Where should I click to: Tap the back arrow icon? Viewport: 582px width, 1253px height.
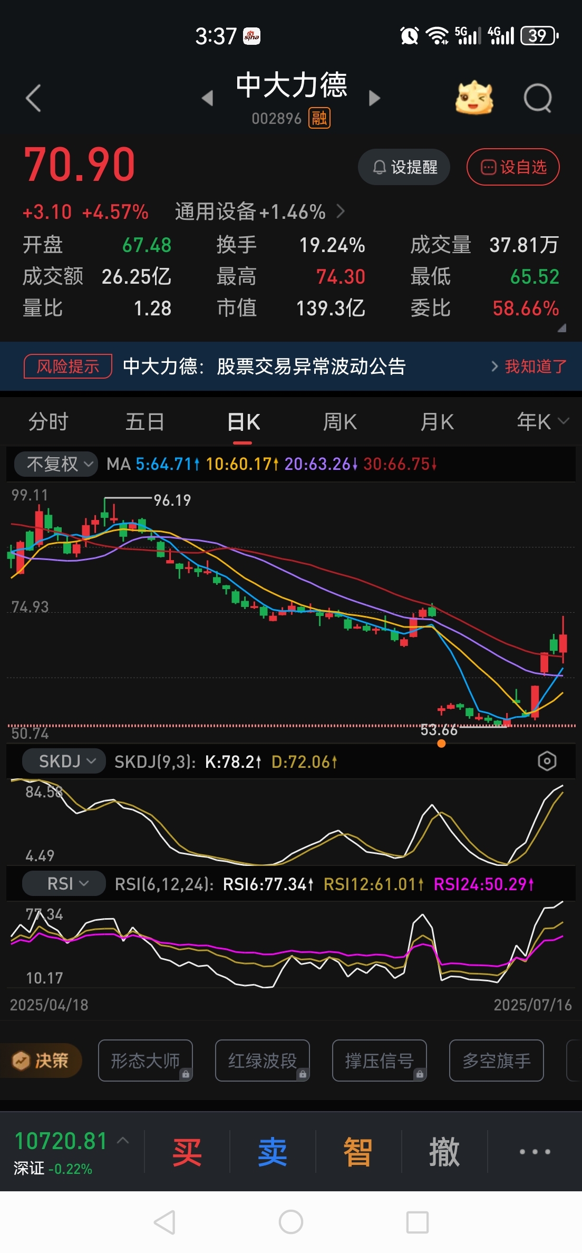[x=33, y=98]
